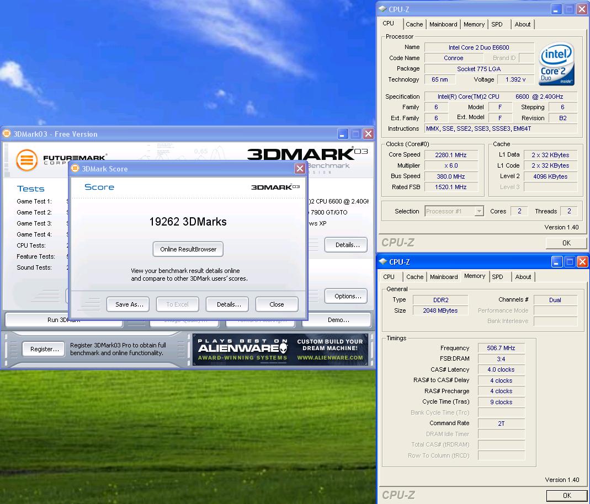Close the lower CPU-Z Memory window
The image size is (590, 504).
[582, 261]
